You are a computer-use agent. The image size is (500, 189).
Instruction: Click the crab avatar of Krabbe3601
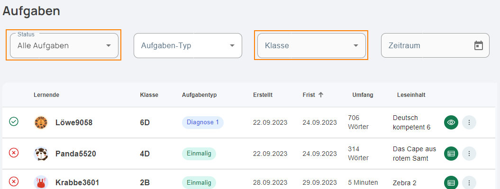coord(41,183)
